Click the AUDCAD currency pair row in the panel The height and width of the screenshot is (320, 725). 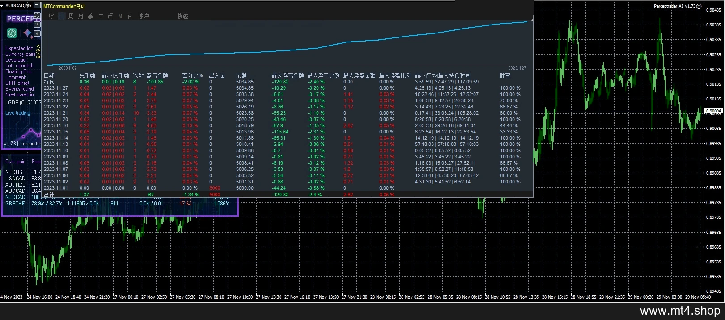pyautogui.click(x=23, y=191)
